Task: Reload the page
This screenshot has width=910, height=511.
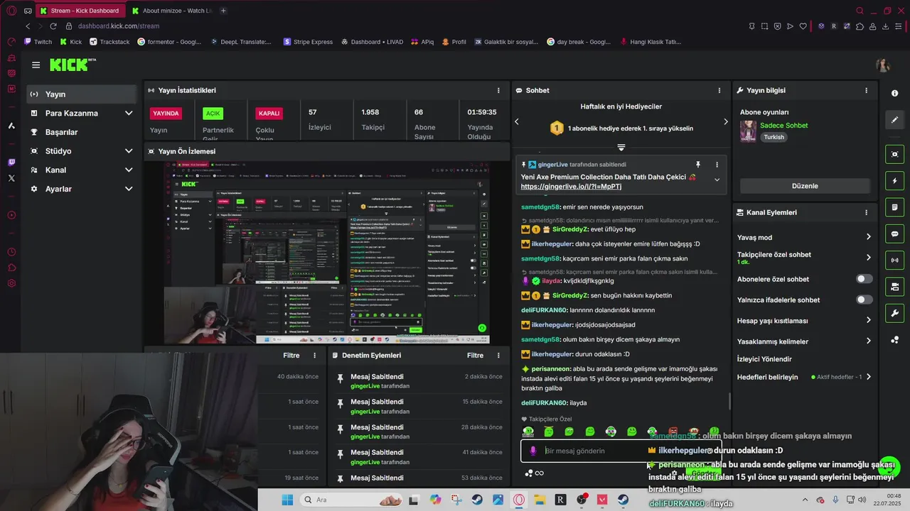Action: point(53,26)
